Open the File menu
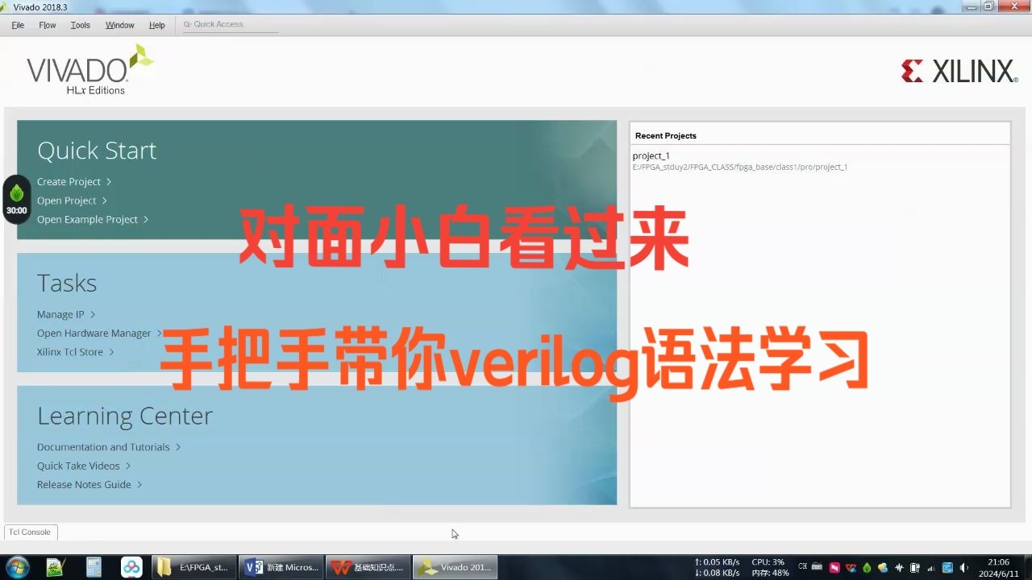The width and height of the screenshot is (1032, 580). click(18, 25)
